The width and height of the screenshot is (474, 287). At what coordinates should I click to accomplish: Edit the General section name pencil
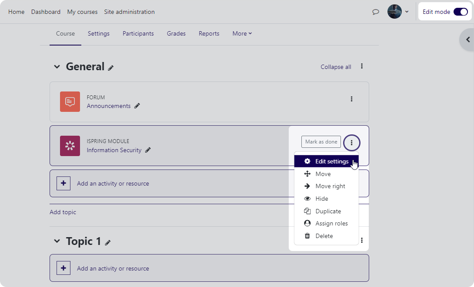pos(111,68)
